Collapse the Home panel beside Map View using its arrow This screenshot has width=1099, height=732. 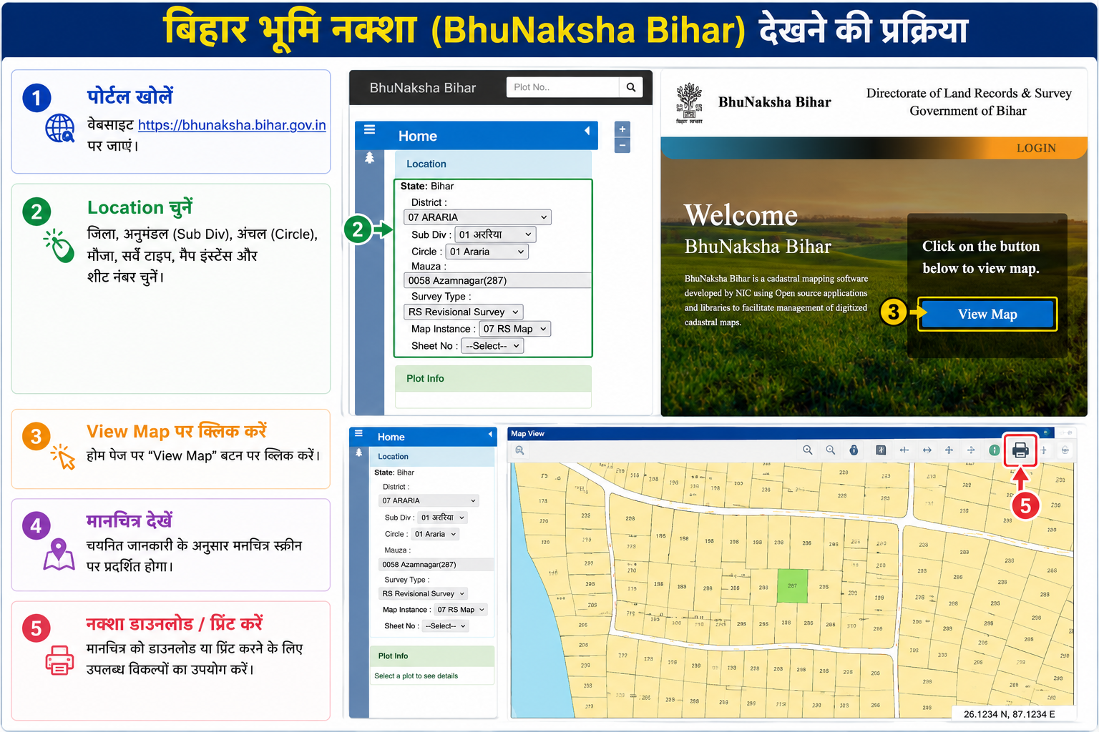tap(490, 434)
